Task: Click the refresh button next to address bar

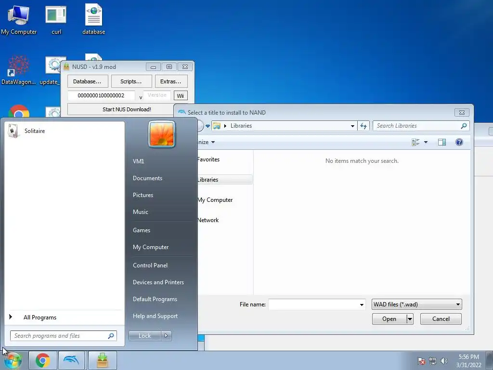Action: (x=363, y=126)
